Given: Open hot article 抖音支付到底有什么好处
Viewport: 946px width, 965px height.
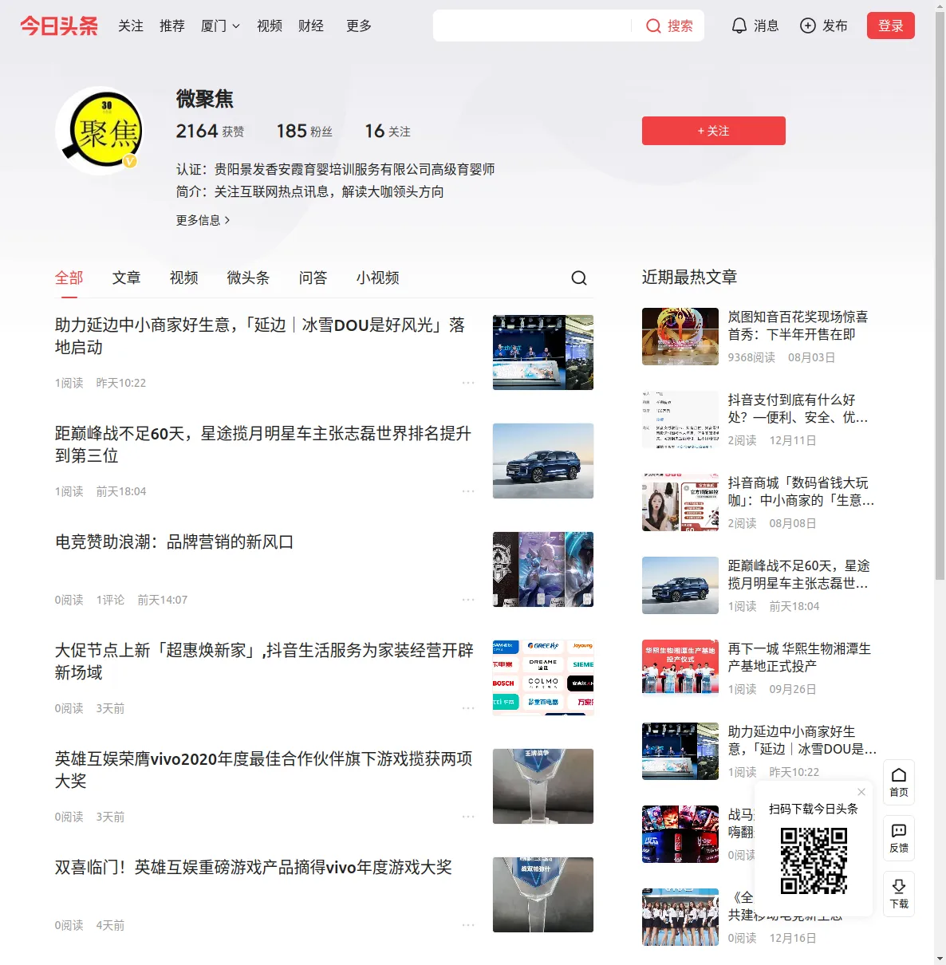Looking at the screenshot, I should (x=798, y=408).
